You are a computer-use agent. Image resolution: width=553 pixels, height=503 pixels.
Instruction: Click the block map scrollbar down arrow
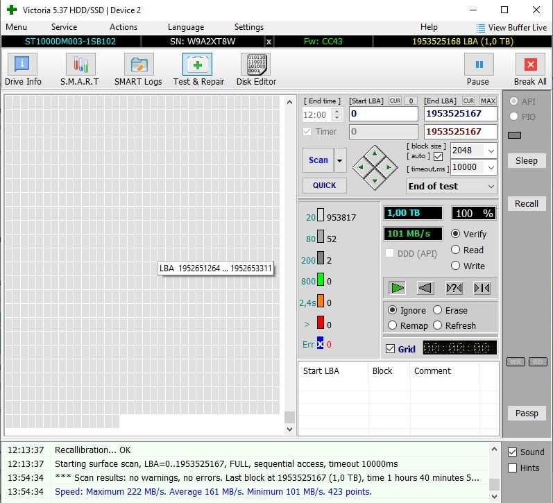289,429
